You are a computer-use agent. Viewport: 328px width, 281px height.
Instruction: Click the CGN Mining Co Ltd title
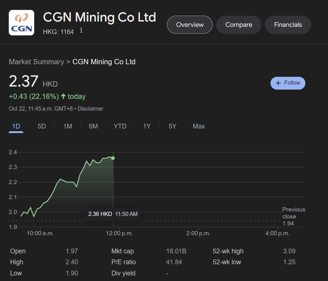[99, 17]
